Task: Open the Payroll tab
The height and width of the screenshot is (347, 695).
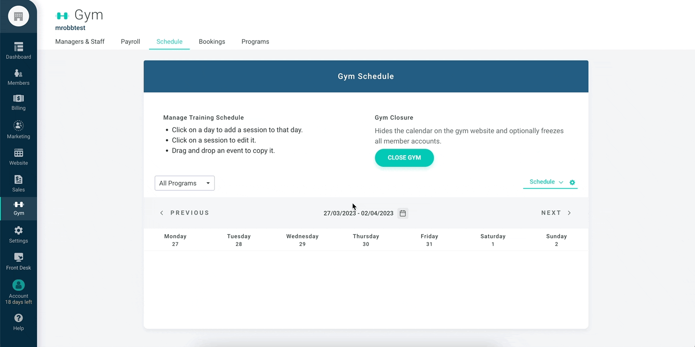Action: coord(130,41)
